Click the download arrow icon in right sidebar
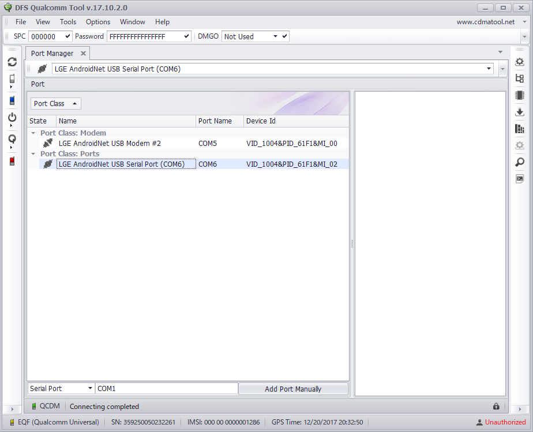 click(x=519, y=112)
